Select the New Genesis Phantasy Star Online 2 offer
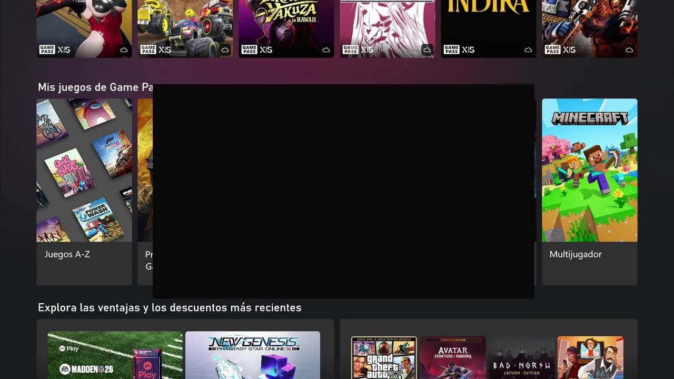The image size is (674, 379). click(x=253, y=355)
